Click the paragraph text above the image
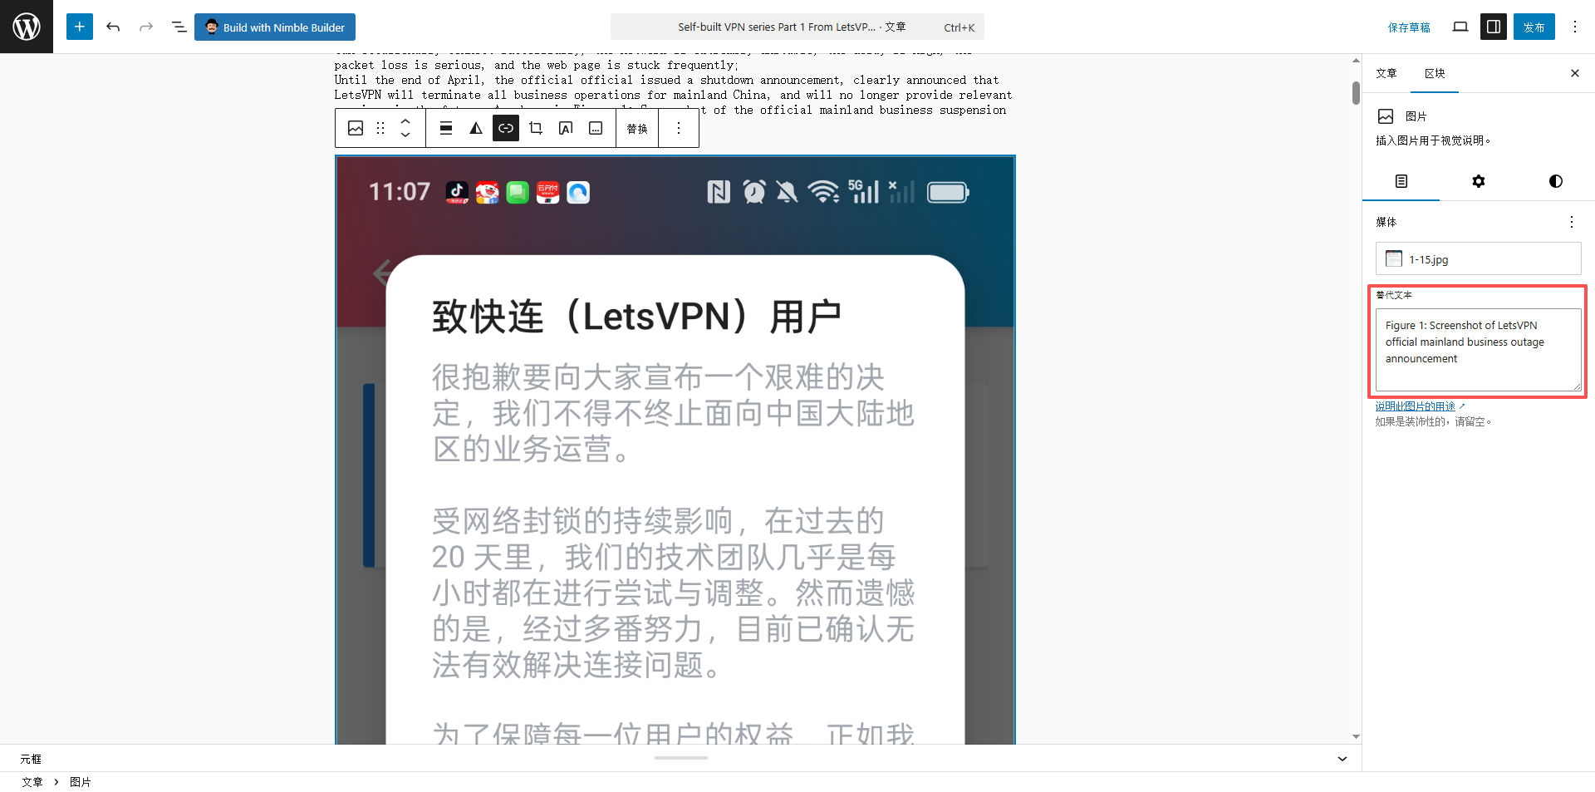The width and height of the screenshot is (1595, 792). coord(673,81)
